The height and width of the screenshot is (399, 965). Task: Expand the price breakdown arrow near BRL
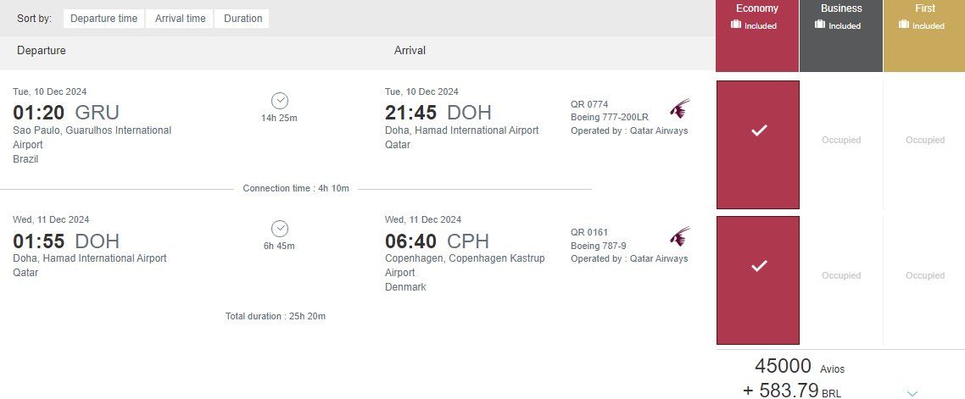tap(912, 393)
